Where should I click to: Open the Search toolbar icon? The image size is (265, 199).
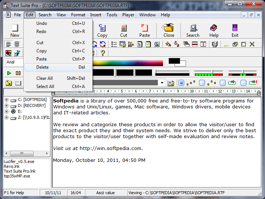click(193, 30)
